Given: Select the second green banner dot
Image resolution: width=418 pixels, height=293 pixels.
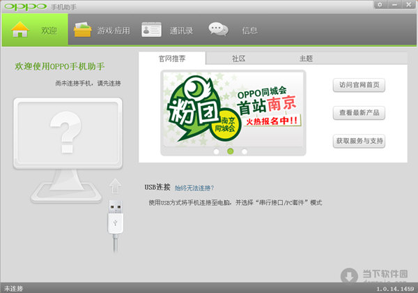Looking at the screenshot, I should (x=231, y=151).
